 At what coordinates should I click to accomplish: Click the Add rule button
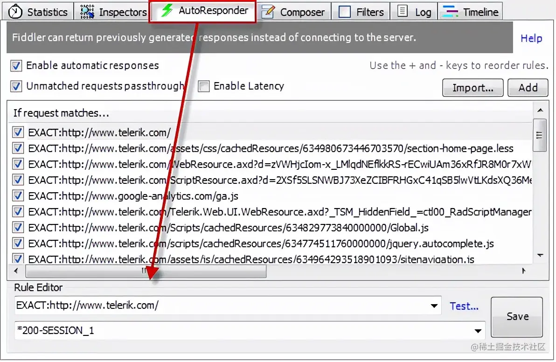point(528,88)
